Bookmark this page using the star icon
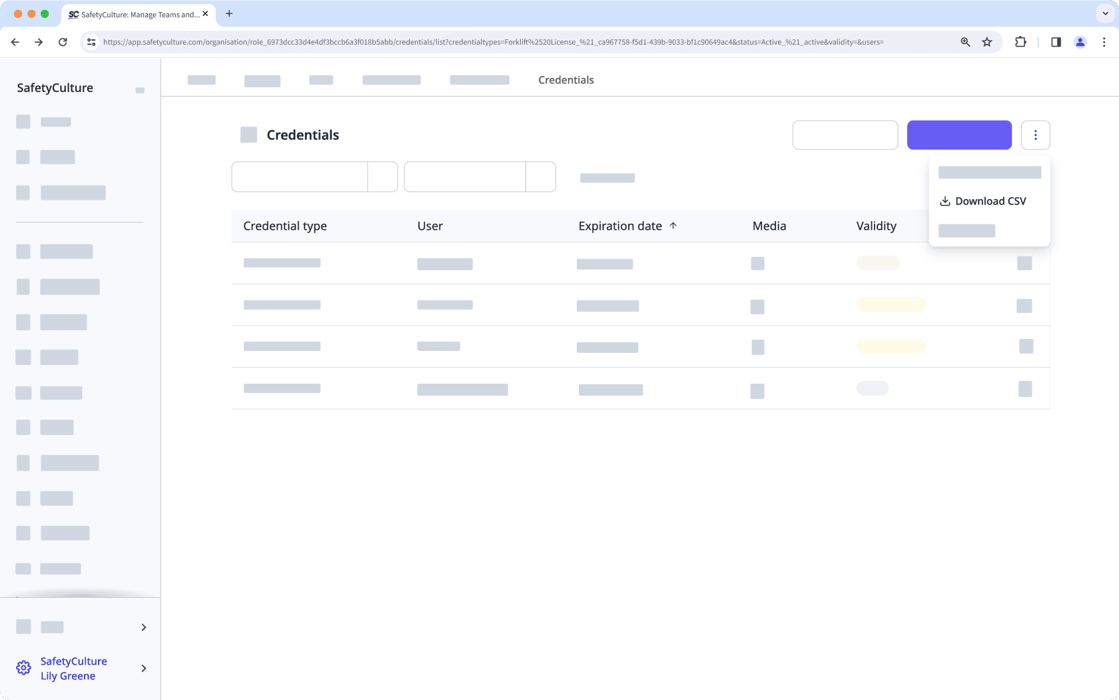Screen dimensions: 1119x700 [987, 41]
